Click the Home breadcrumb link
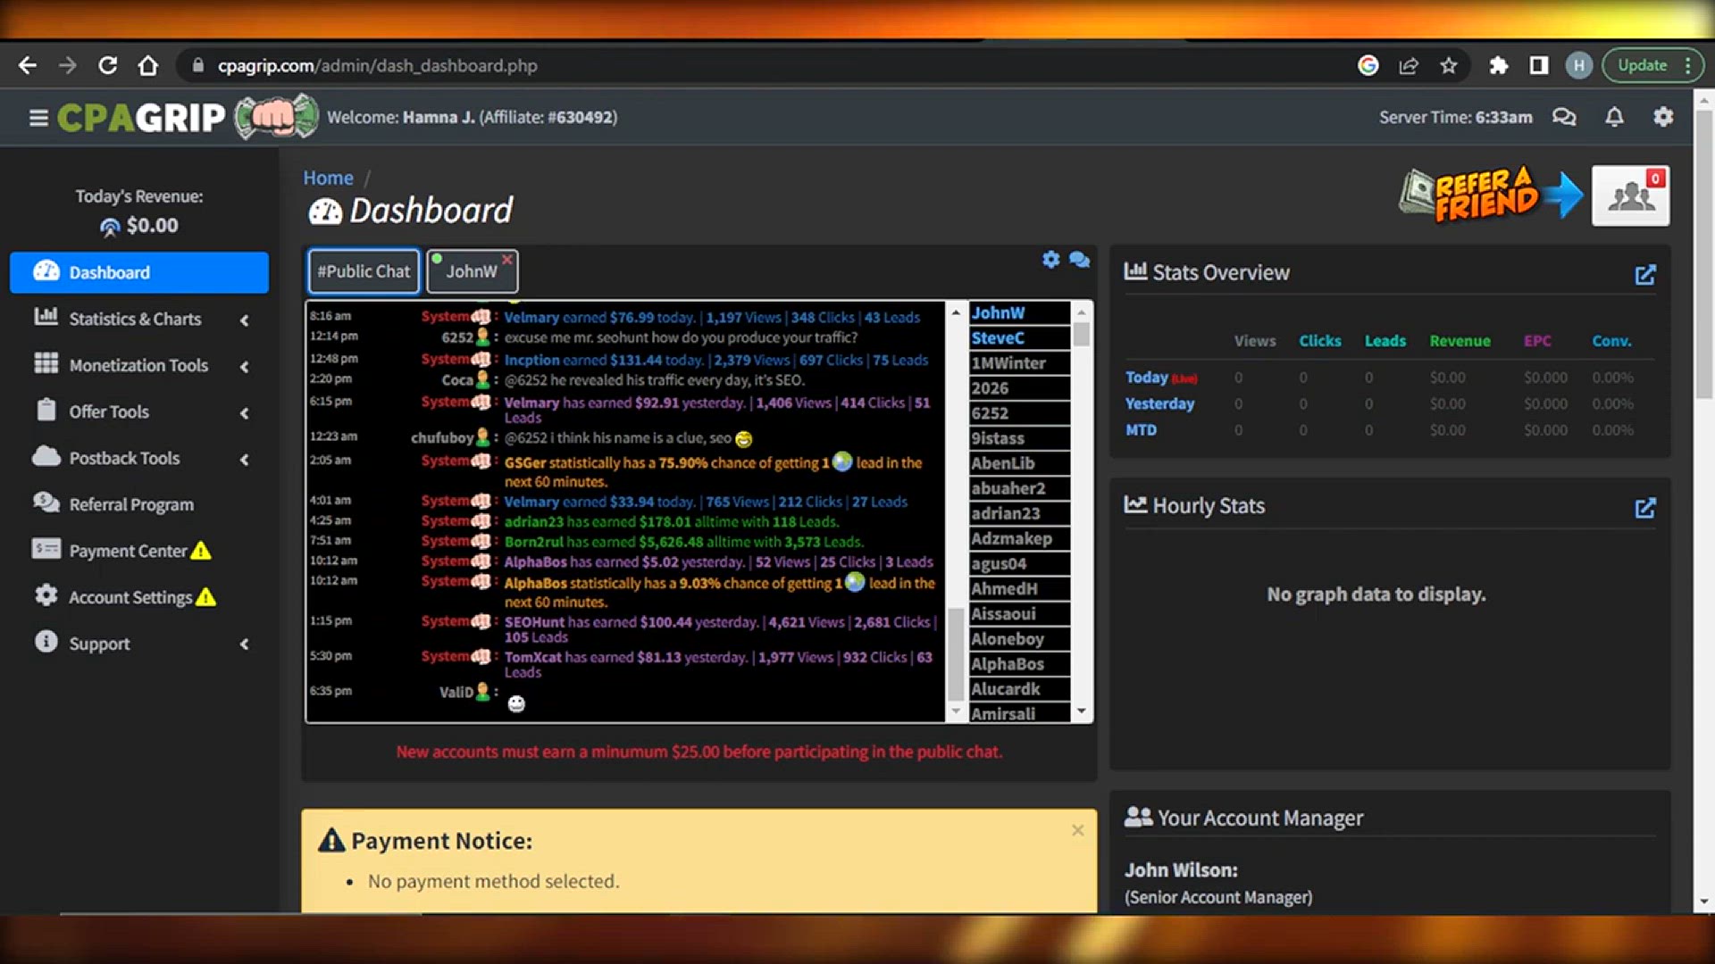Viewport: 1715px width, 964px height. tap(328, 178)
